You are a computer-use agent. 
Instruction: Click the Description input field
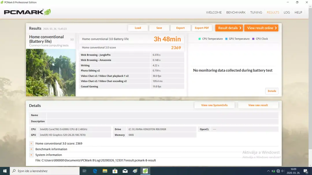coord(162,121)
